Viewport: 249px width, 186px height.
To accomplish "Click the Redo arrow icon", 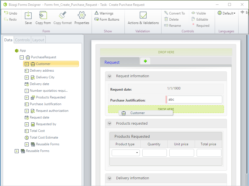I will (x=6, y=19).
